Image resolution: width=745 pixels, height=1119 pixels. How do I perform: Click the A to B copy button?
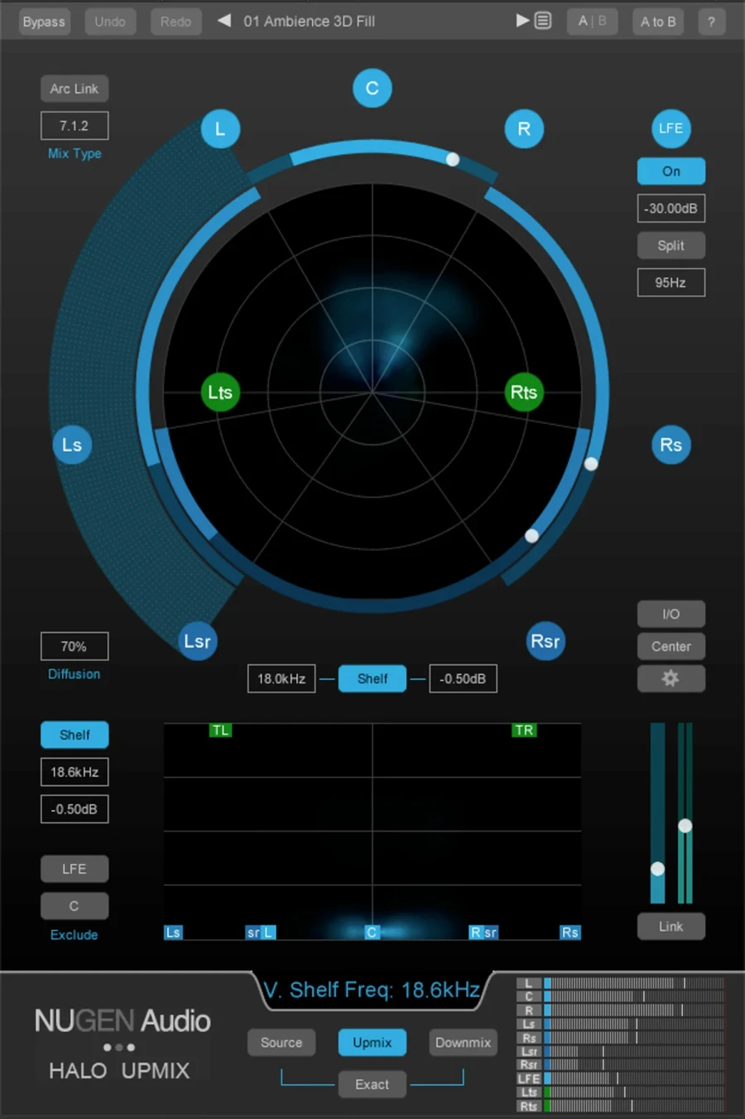click(658, 22)
